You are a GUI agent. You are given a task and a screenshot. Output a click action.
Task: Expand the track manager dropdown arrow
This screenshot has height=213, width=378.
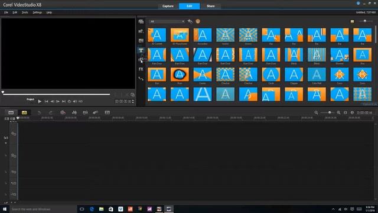pos(6,143)
